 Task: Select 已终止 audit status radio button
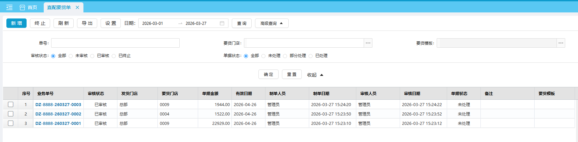tap(114, 56)
